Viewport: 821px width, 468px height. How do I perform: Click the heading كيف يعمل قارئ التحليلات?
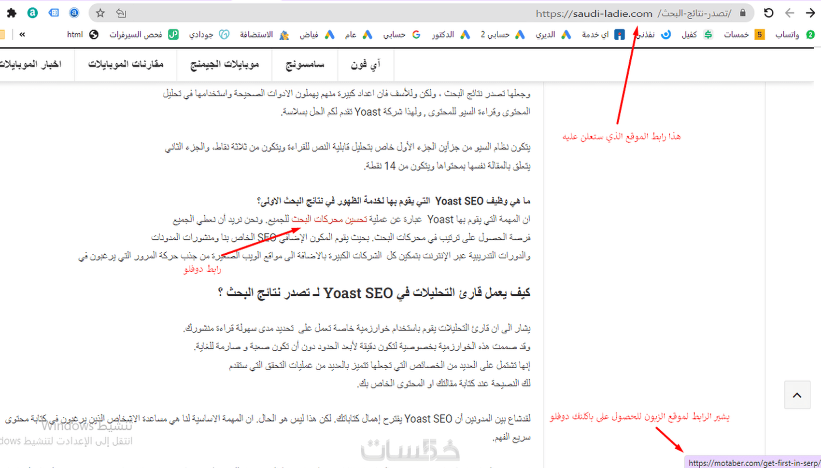click(374, 293)
